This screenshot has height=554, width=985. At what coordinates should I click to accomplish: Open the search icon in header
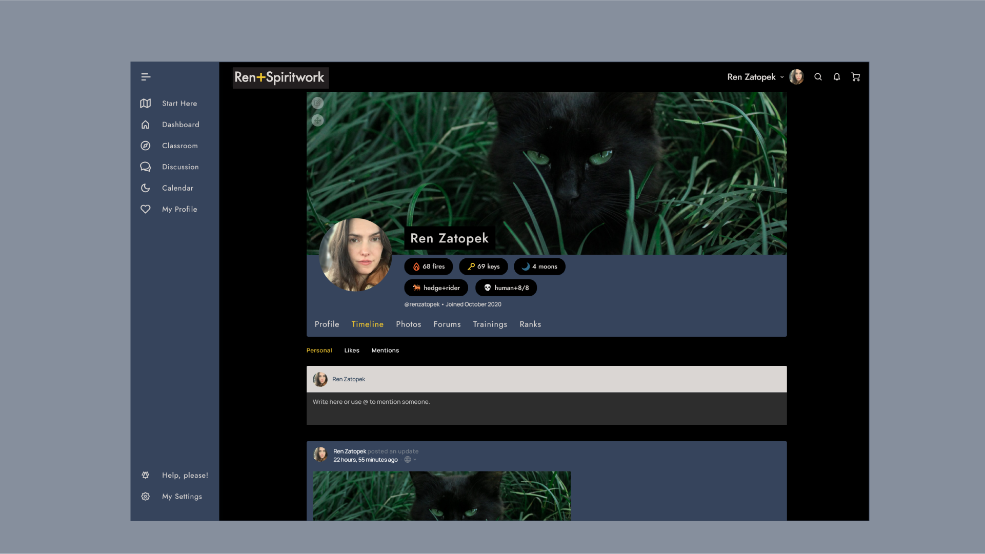point(818,77)
